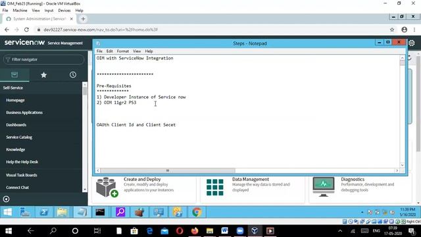Click the browser reload icon
421x237 pixels.
pyautogui.click(x=26, y=30)
